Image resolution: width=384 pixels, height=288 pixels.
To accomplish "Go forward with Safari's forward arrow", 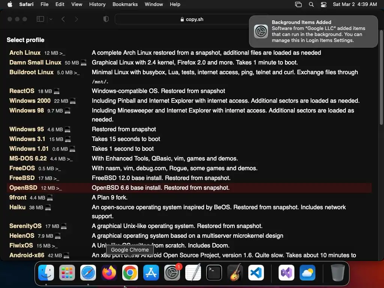I will [x=76, y=19].
